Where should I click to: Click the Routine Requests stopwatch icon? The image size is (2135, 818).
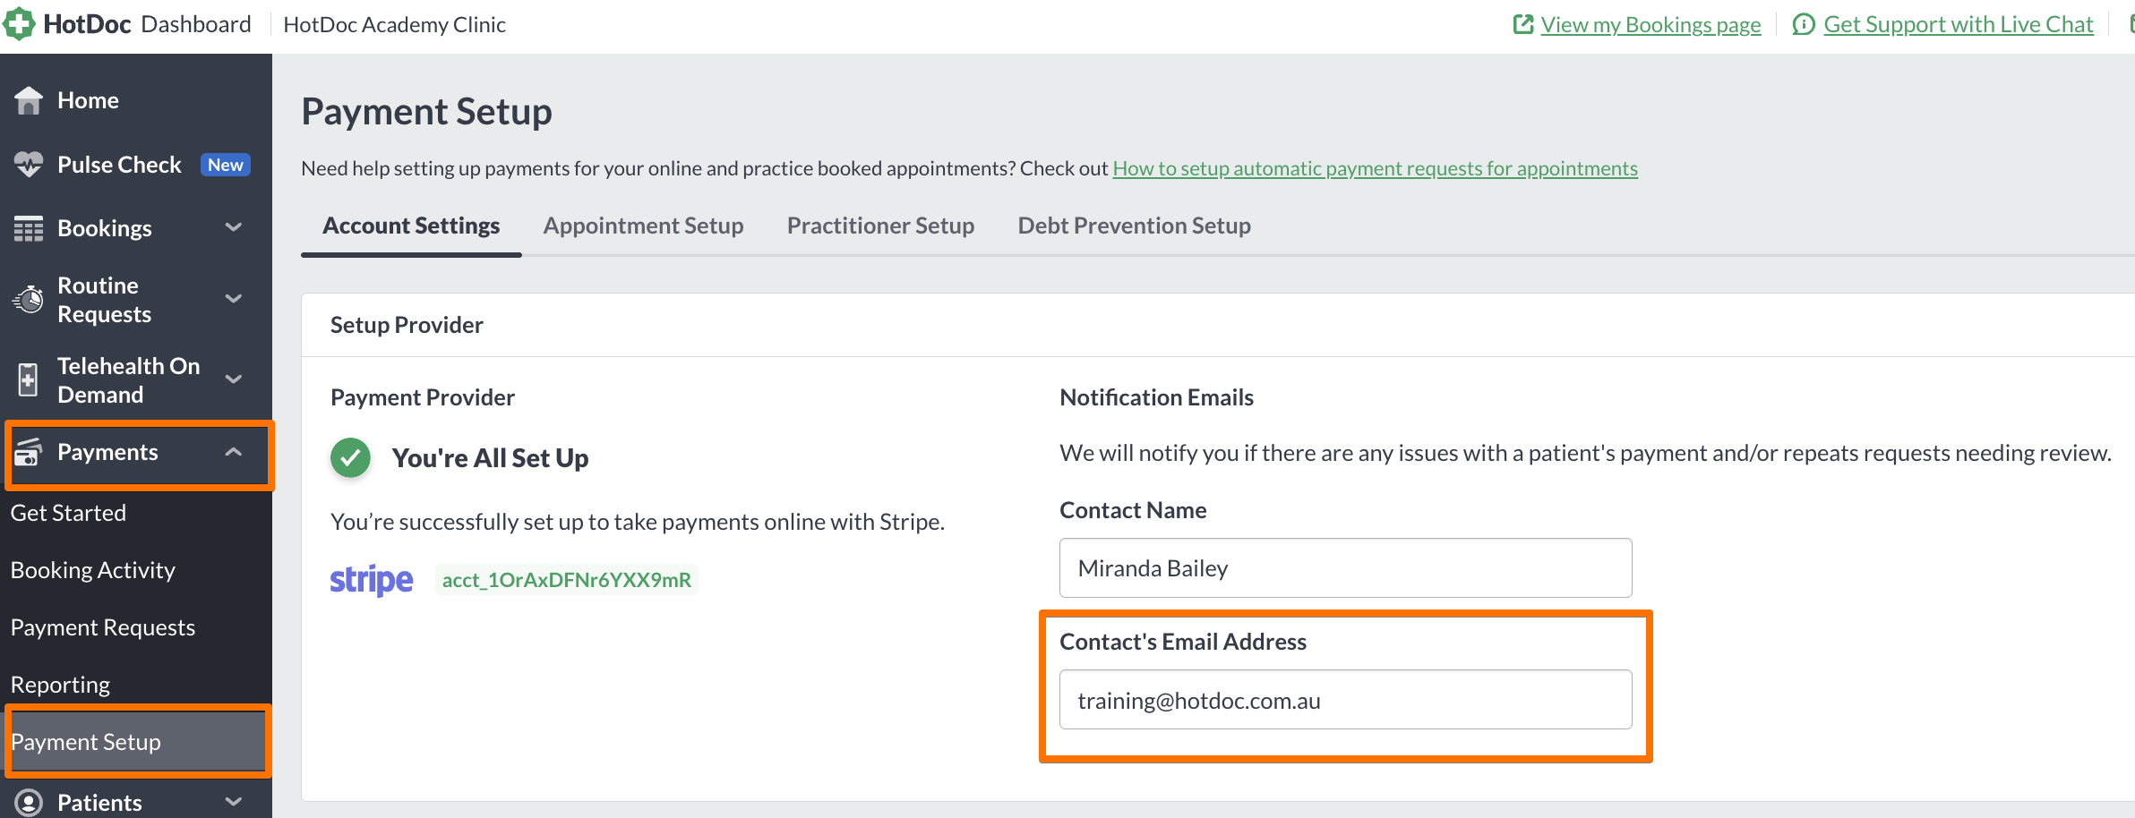29,299
